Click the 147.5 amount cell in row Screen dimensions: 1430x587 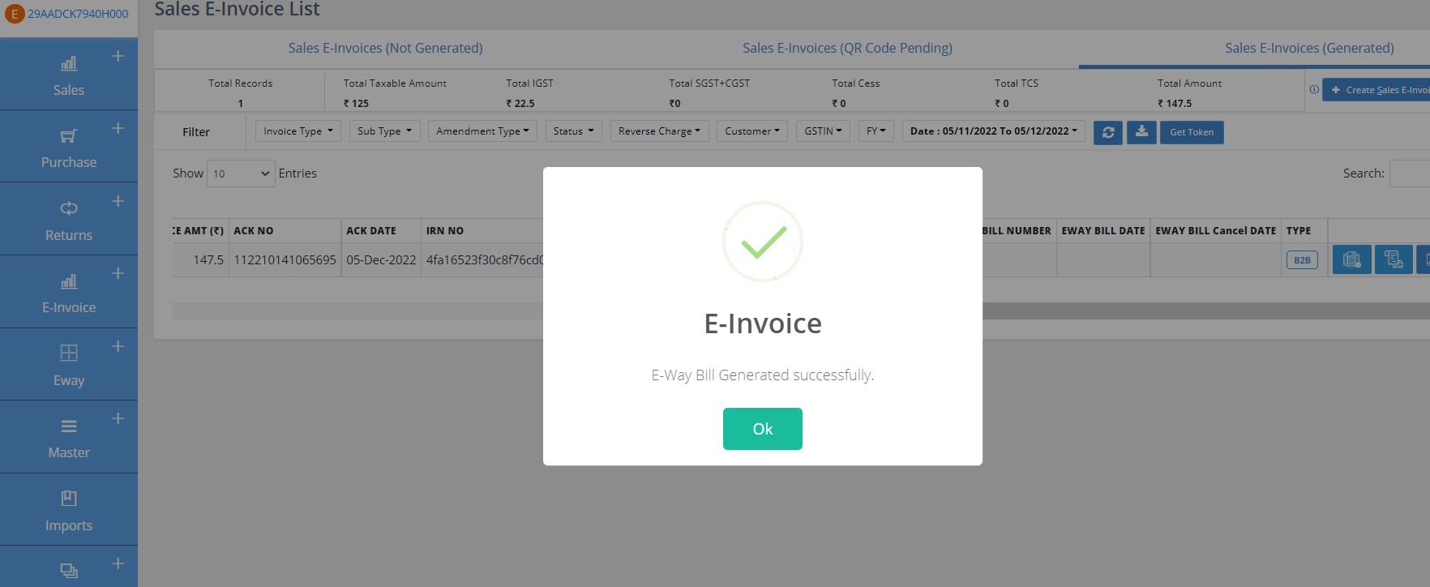pyautogui.click(x=201, y=260)
